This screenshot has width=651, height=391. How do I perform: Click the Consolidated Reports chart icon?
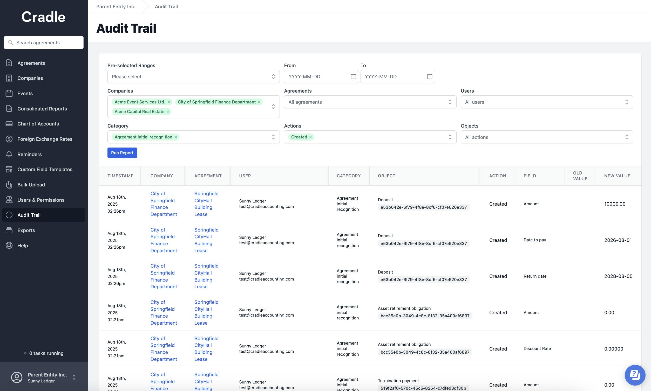9,109
